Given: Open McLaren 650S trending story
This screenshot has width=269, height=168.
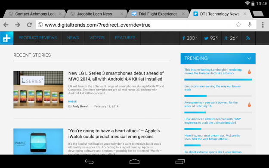Looking at the screenshot, I should [212, 137].
